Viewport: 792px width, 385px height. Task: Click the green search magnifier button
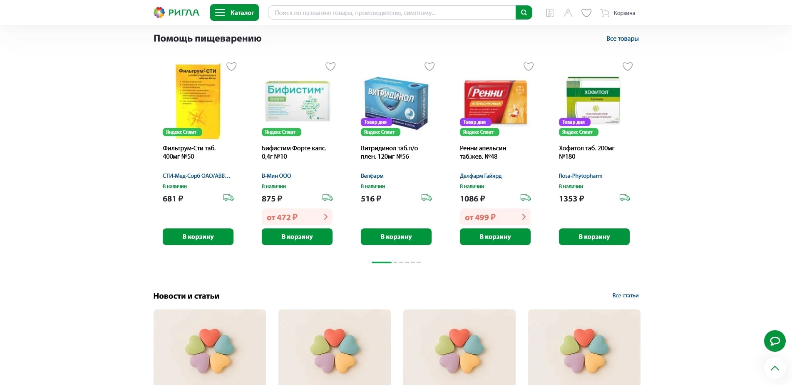coord(524,12)
